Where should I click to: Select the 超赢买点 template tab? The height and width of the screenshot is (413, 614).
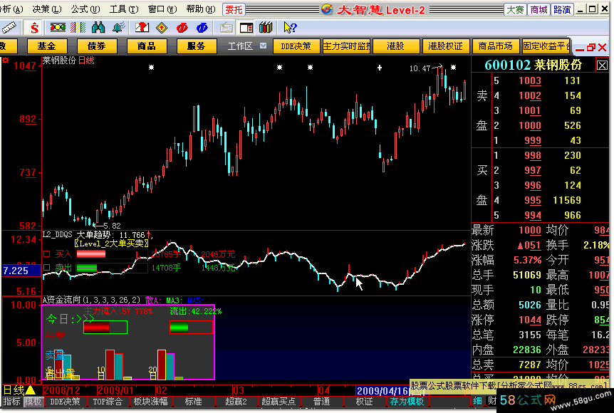[279, 402]
